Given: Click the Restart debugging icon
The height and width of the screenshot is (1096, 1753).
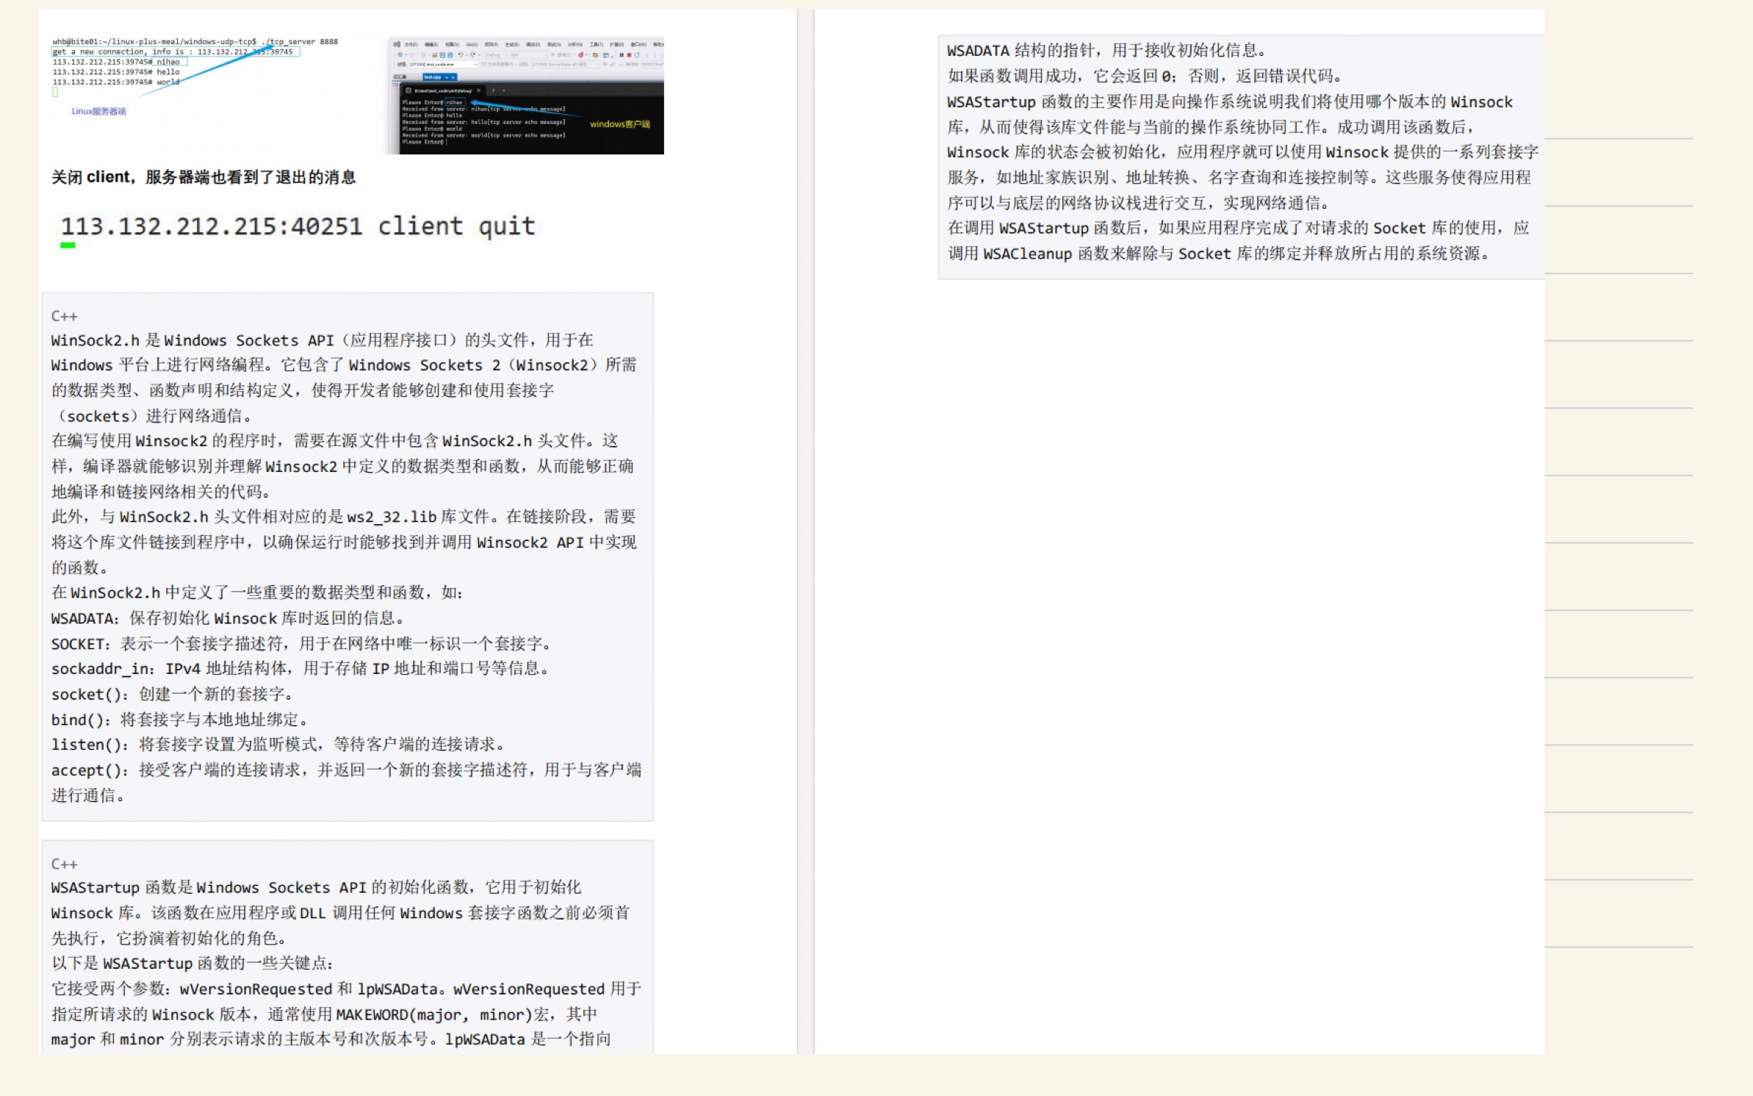Looking at the screenshot, I should click(638, 54).
